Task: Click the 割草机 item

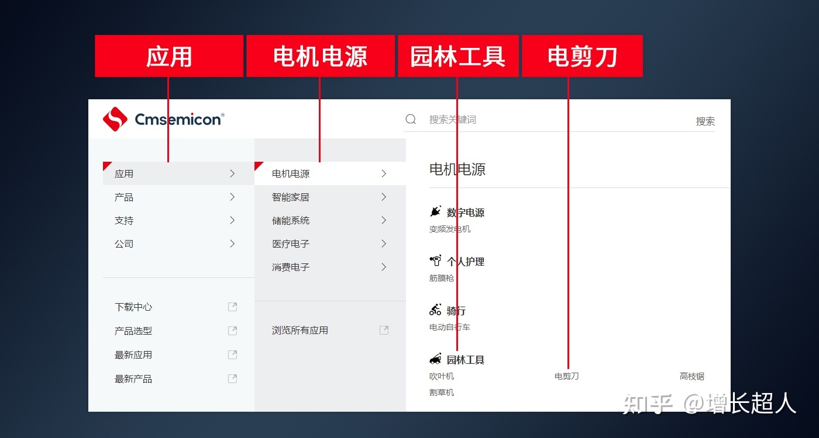Action: (442, 392)
